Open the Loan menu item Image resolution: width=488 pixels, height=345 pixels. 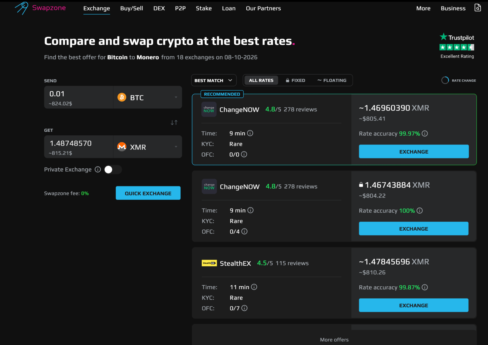[229, 8]
